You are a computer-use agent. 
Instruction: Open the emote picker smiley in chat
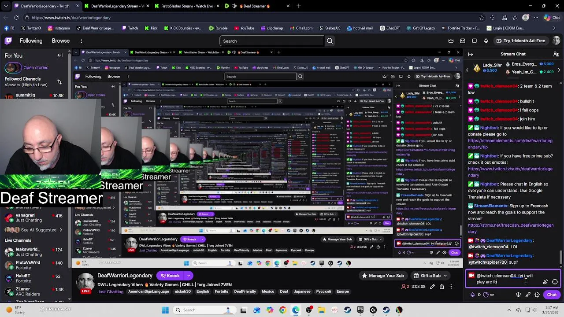(555, 282)
